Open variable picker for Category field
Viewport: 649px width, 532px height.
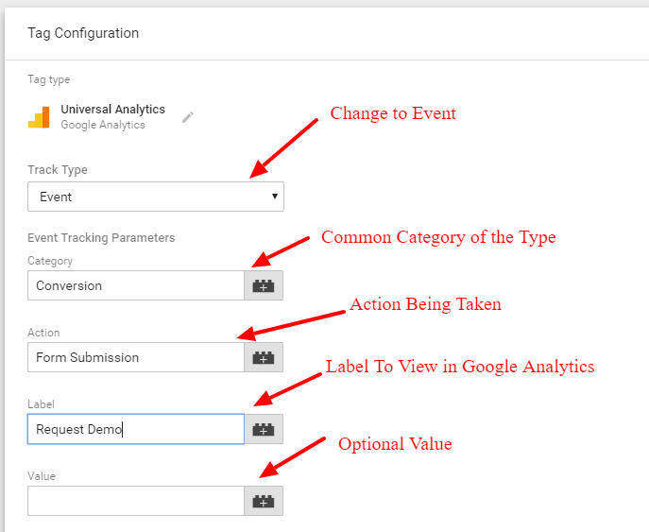pos(264,285)
